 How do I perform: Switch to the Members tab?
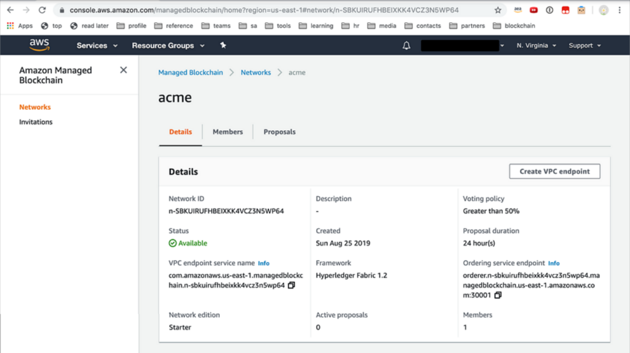(x=228, y=132)
